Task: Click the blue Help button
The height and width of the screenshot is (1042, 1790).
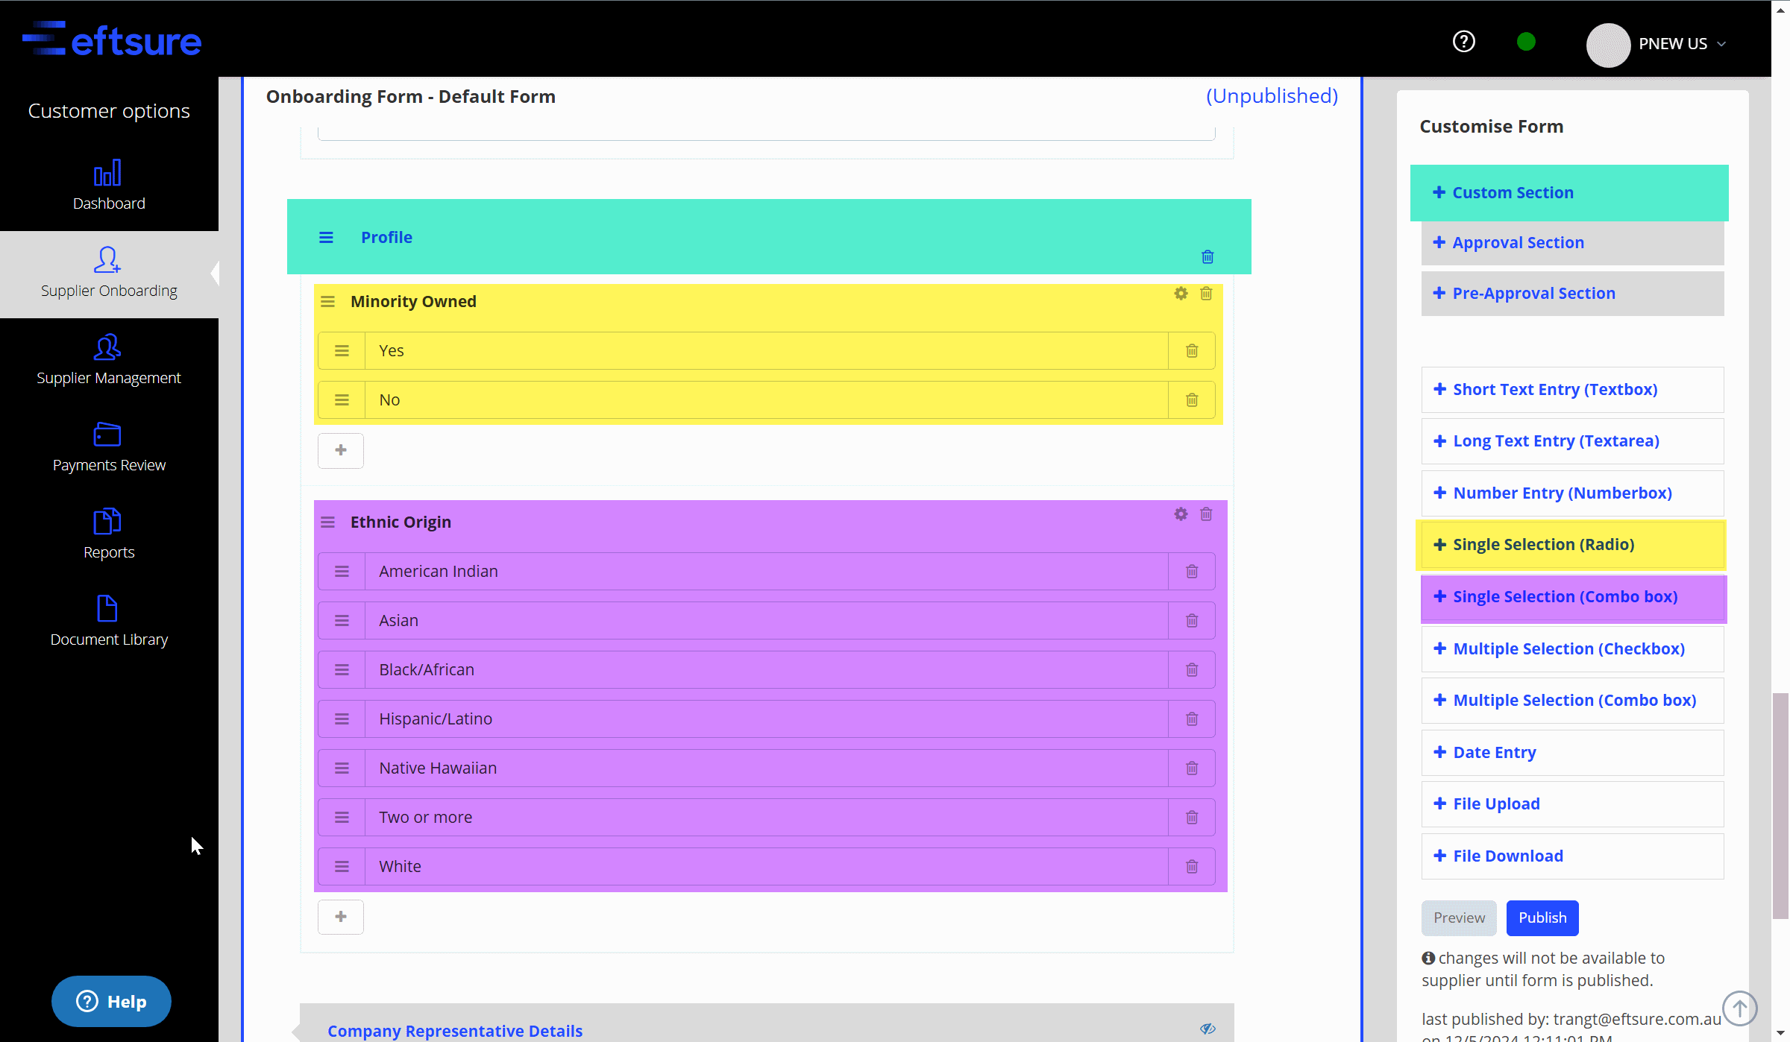Action: pyautogui.click(x=111, y=1001)
